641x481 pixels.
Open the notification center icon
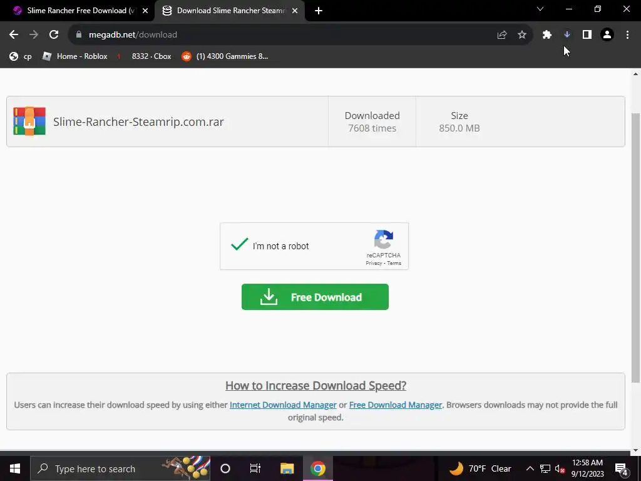pos(622,468)
